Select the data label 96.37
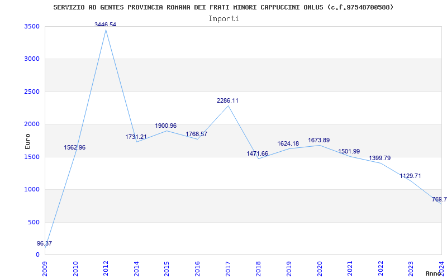This screenshot has height=279, width=447. 45,243
